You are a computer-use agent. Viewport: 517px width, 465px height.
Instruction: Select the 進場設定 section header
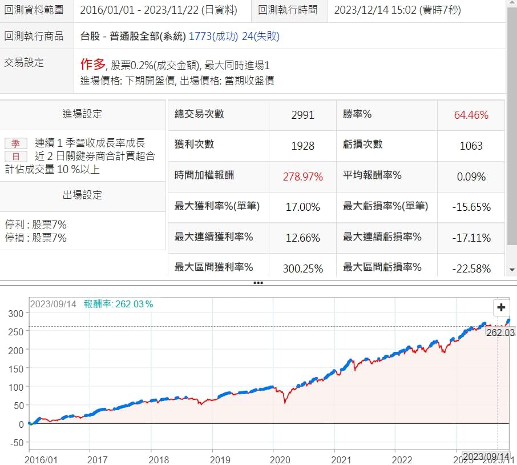tap(83, 114)
